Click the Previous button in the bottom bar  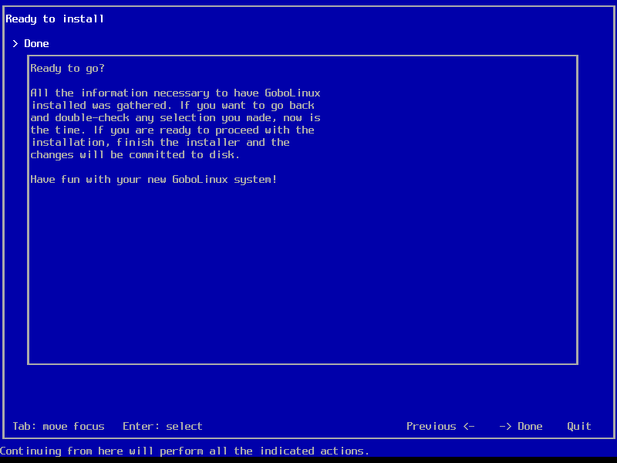430,426
